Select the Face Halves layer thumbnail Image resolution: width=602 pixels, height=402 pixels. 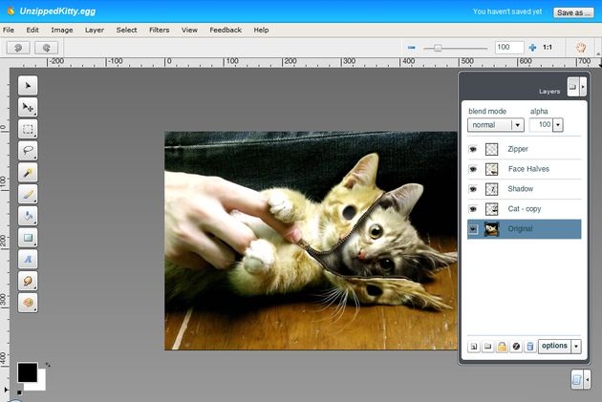click(492, 169)
